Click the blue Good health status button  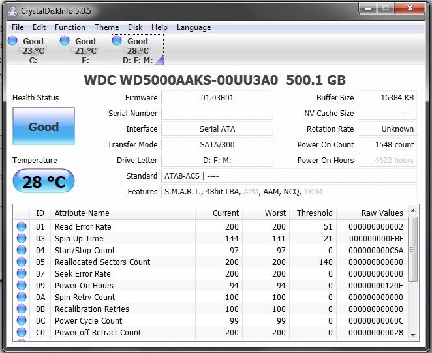[44, 127]
